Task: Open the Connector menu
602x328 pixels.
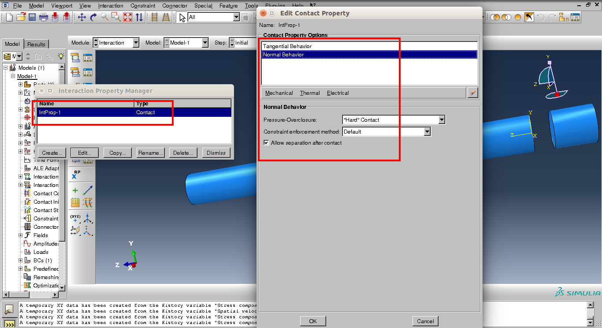Action: (x=175, y=6)
